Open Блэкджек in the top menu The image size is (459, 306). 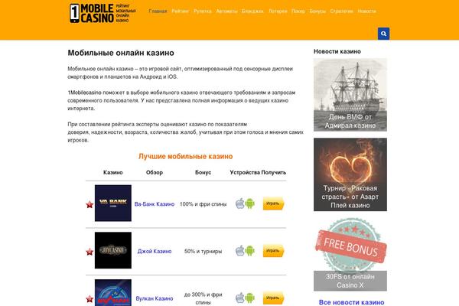252,11
